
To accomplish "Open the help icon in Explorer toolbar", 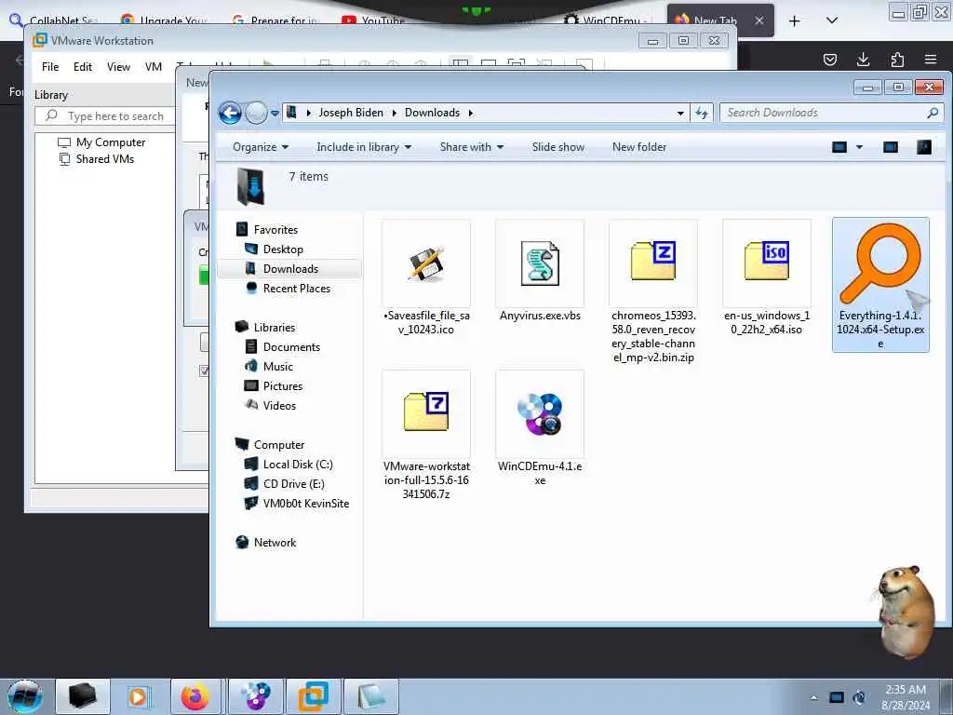I will tap(924, 147).
